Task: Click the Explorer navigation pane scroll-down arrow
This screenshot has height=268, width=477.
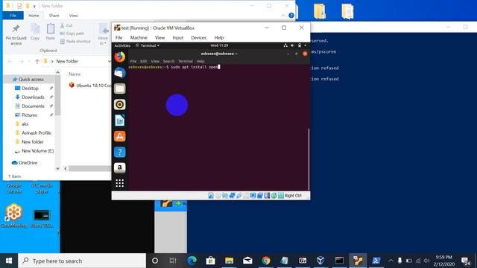Action: tap(57, 169)
